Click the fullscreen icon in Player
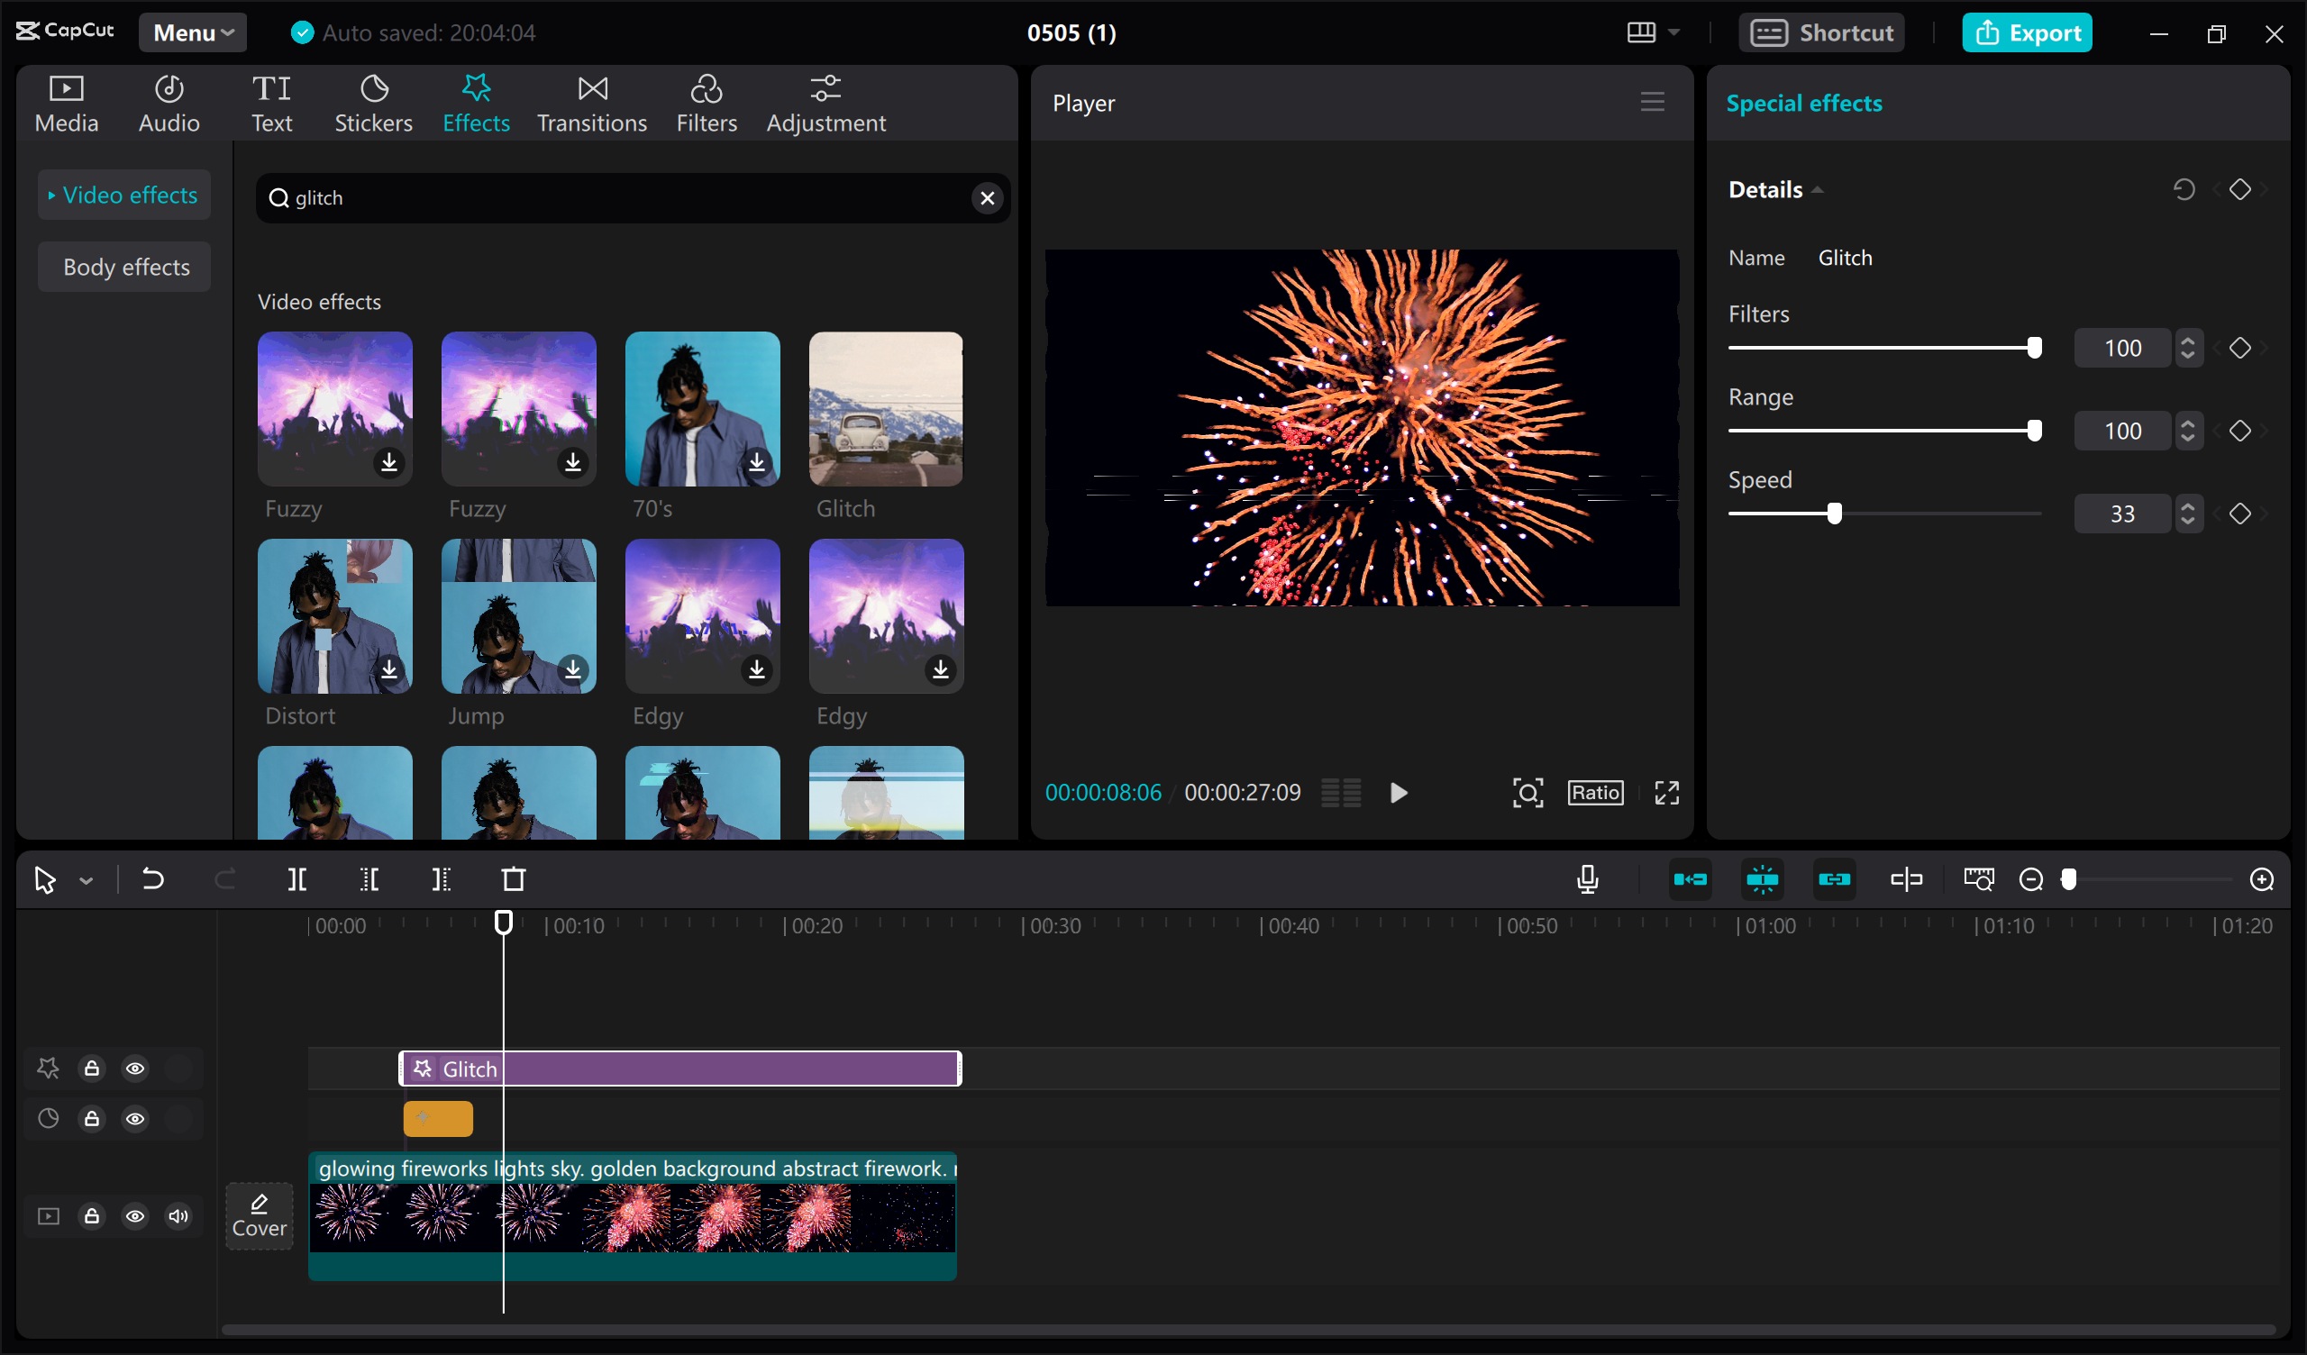The width and height of the screenshot is (2307, 1355). [x=1666, y=793]
